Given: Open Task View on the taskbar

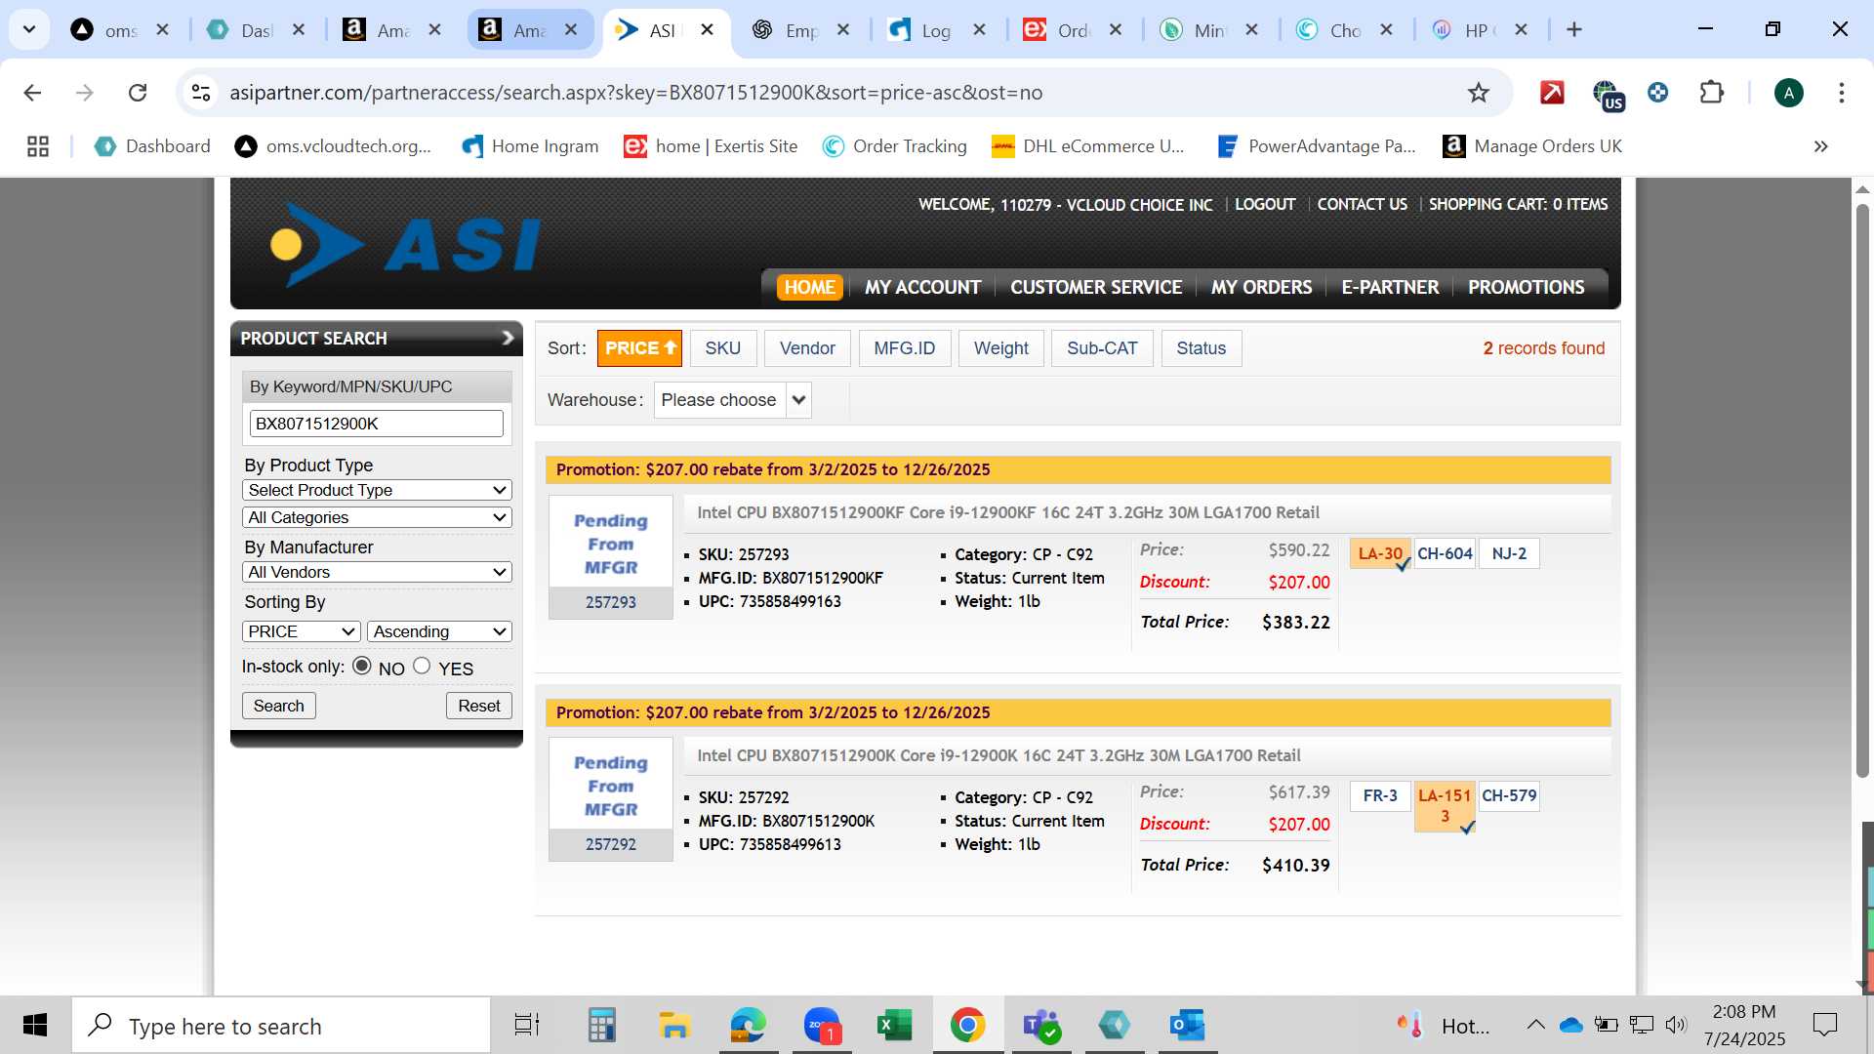Looking at the screenshot, I should [x=527, y=1026].
